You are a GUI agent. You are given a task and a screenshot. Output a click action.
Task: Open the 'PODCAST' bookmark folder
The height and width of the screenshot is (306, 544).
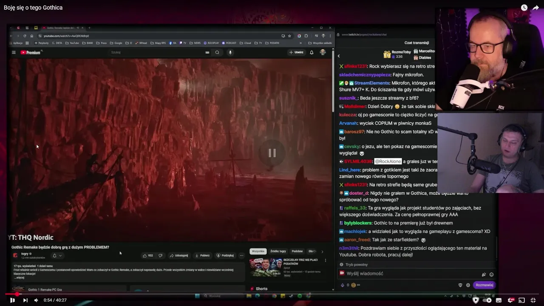pos(229,43)
